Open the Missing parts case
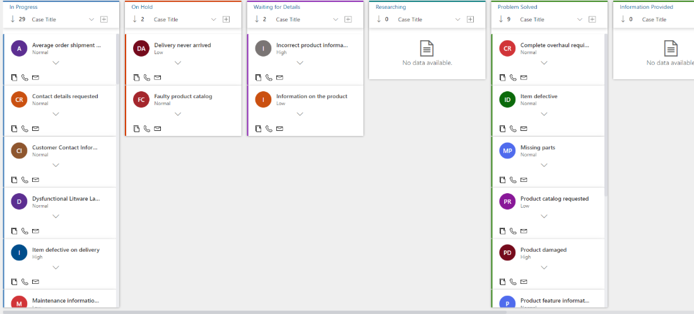This screenshot has height=314, width=694. [538, 147]
